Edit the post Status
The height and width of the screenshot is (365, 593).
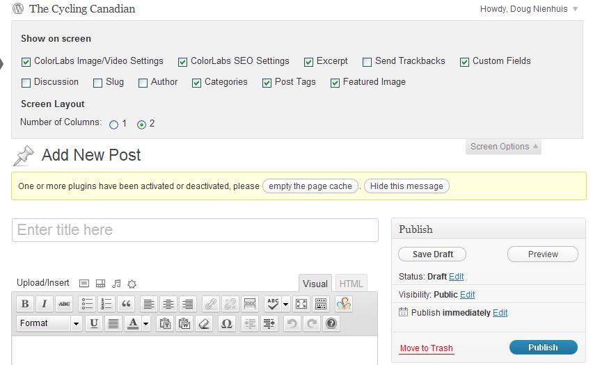[456, 277]
